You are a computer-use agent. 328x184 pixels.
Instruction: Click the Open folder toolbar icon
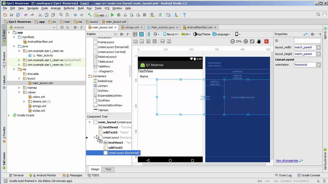pyautogui.click(x=5, y=15)
